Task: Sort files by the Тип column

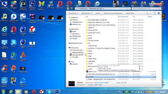Action: pyautogui.click(x=134, y=17)
